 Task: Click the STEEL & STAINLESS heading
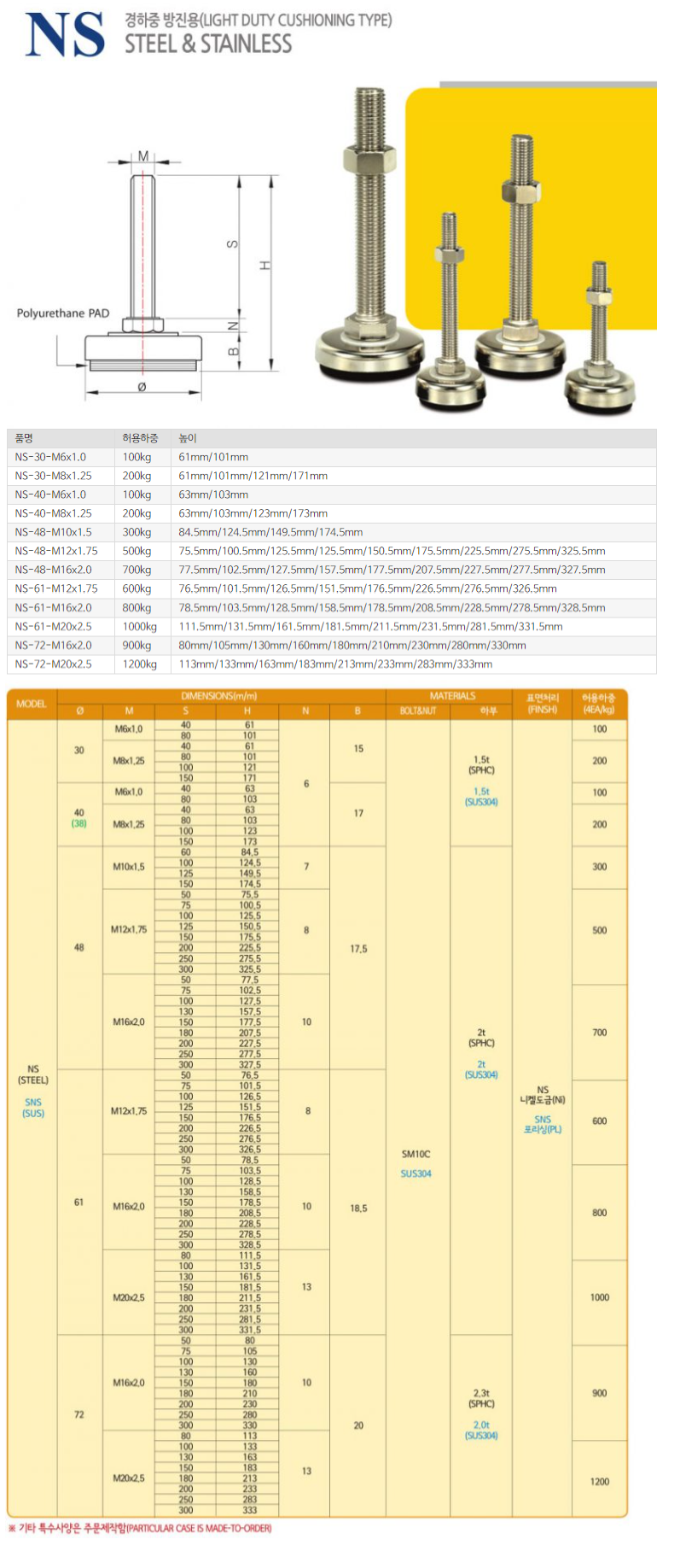pyautogui.click(x=208, y=44)
